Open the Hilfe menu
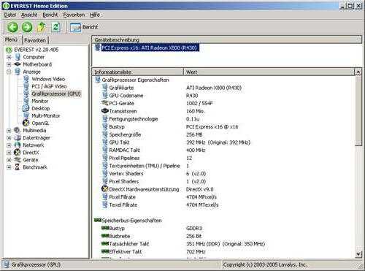 point(95,15)
